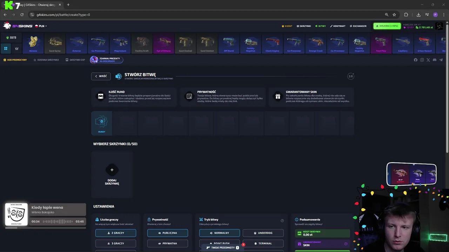Click the Gwarantowany skin help icon
The height and width of the screenshot is (252, 449).
[x=346, y=244]
